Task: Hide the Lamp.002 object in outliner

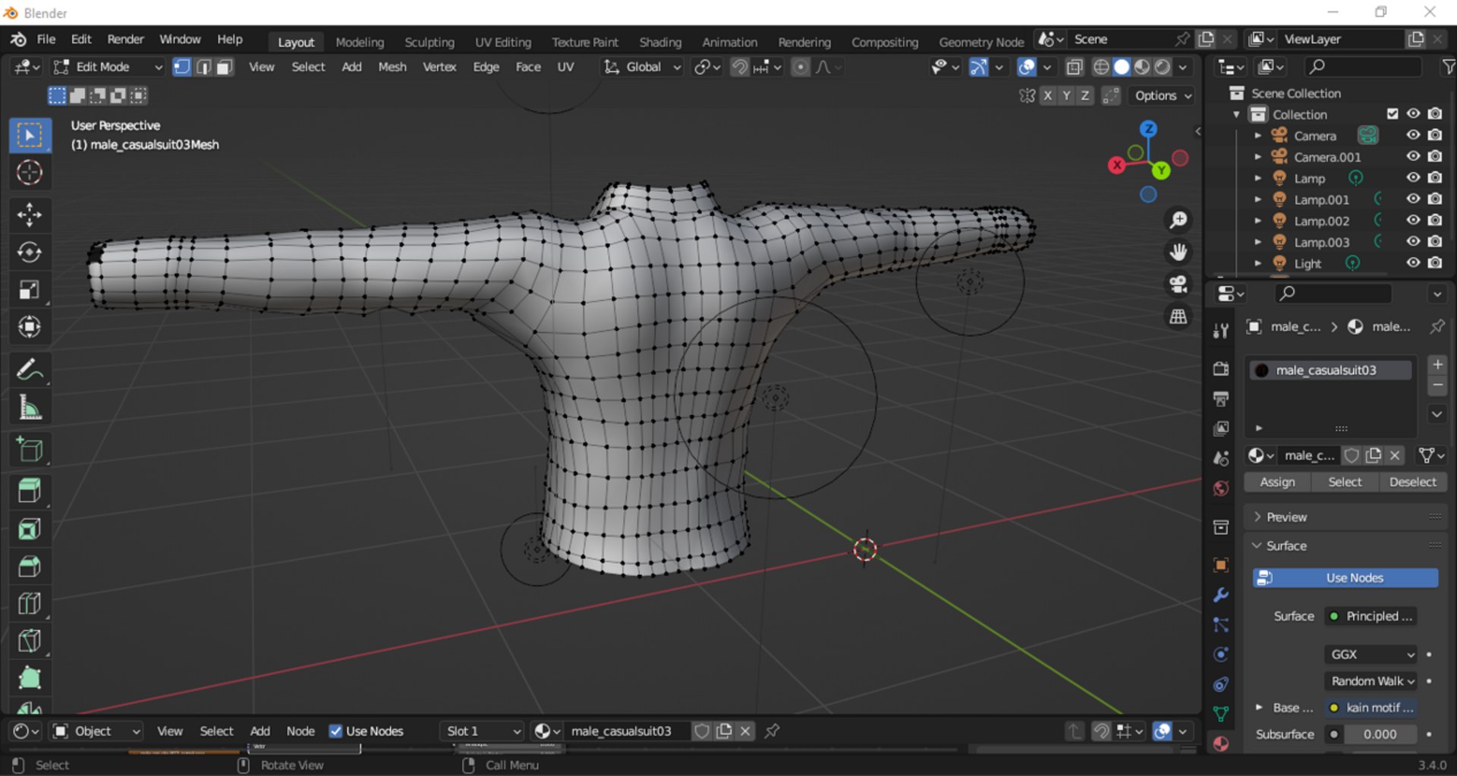Action: [1412, 221]
